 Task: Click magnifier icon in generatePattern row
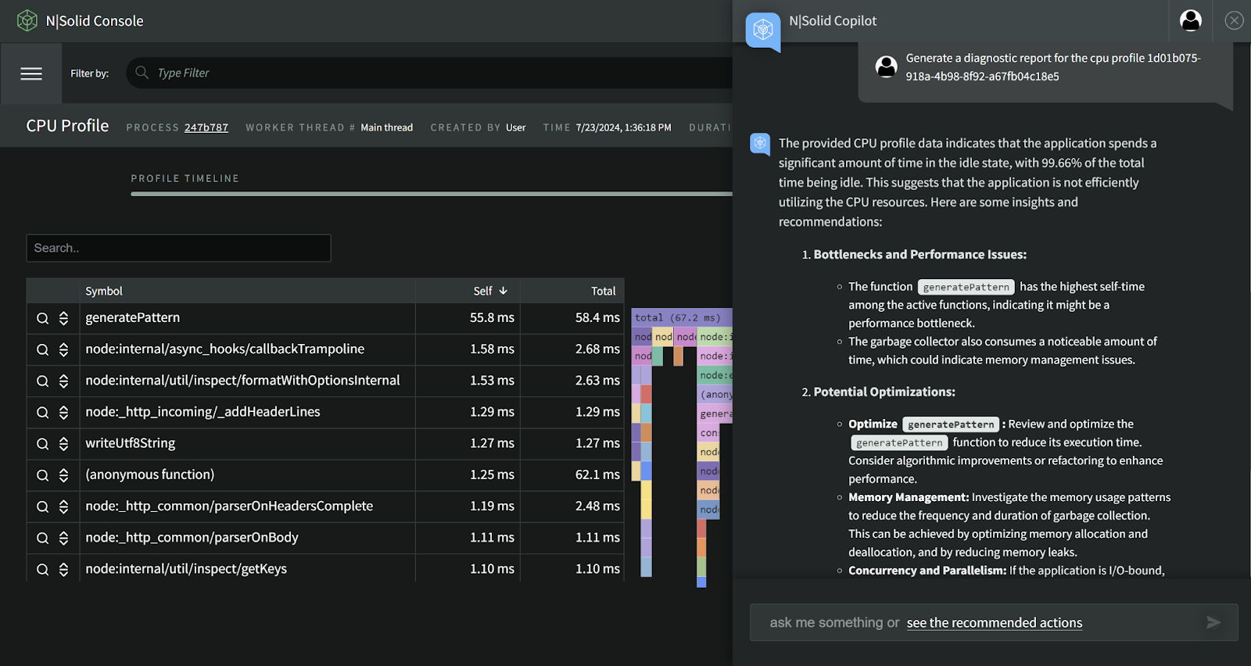[x=42, y=318]
